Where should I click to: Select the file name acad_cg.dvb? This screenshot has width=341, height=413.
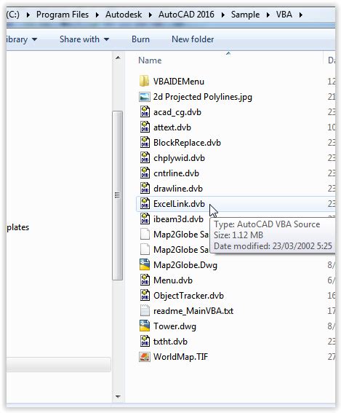(177, 112)
